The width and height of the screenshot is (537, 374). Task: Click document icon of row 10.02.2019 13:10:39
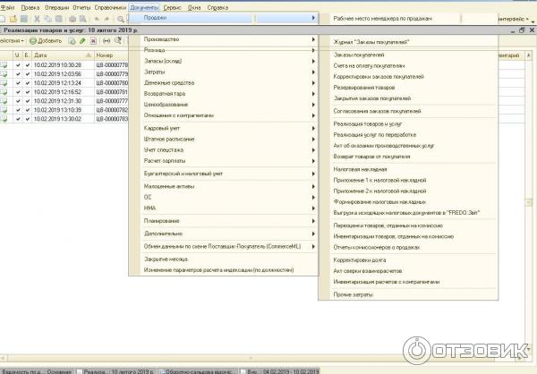coord(4,110)
